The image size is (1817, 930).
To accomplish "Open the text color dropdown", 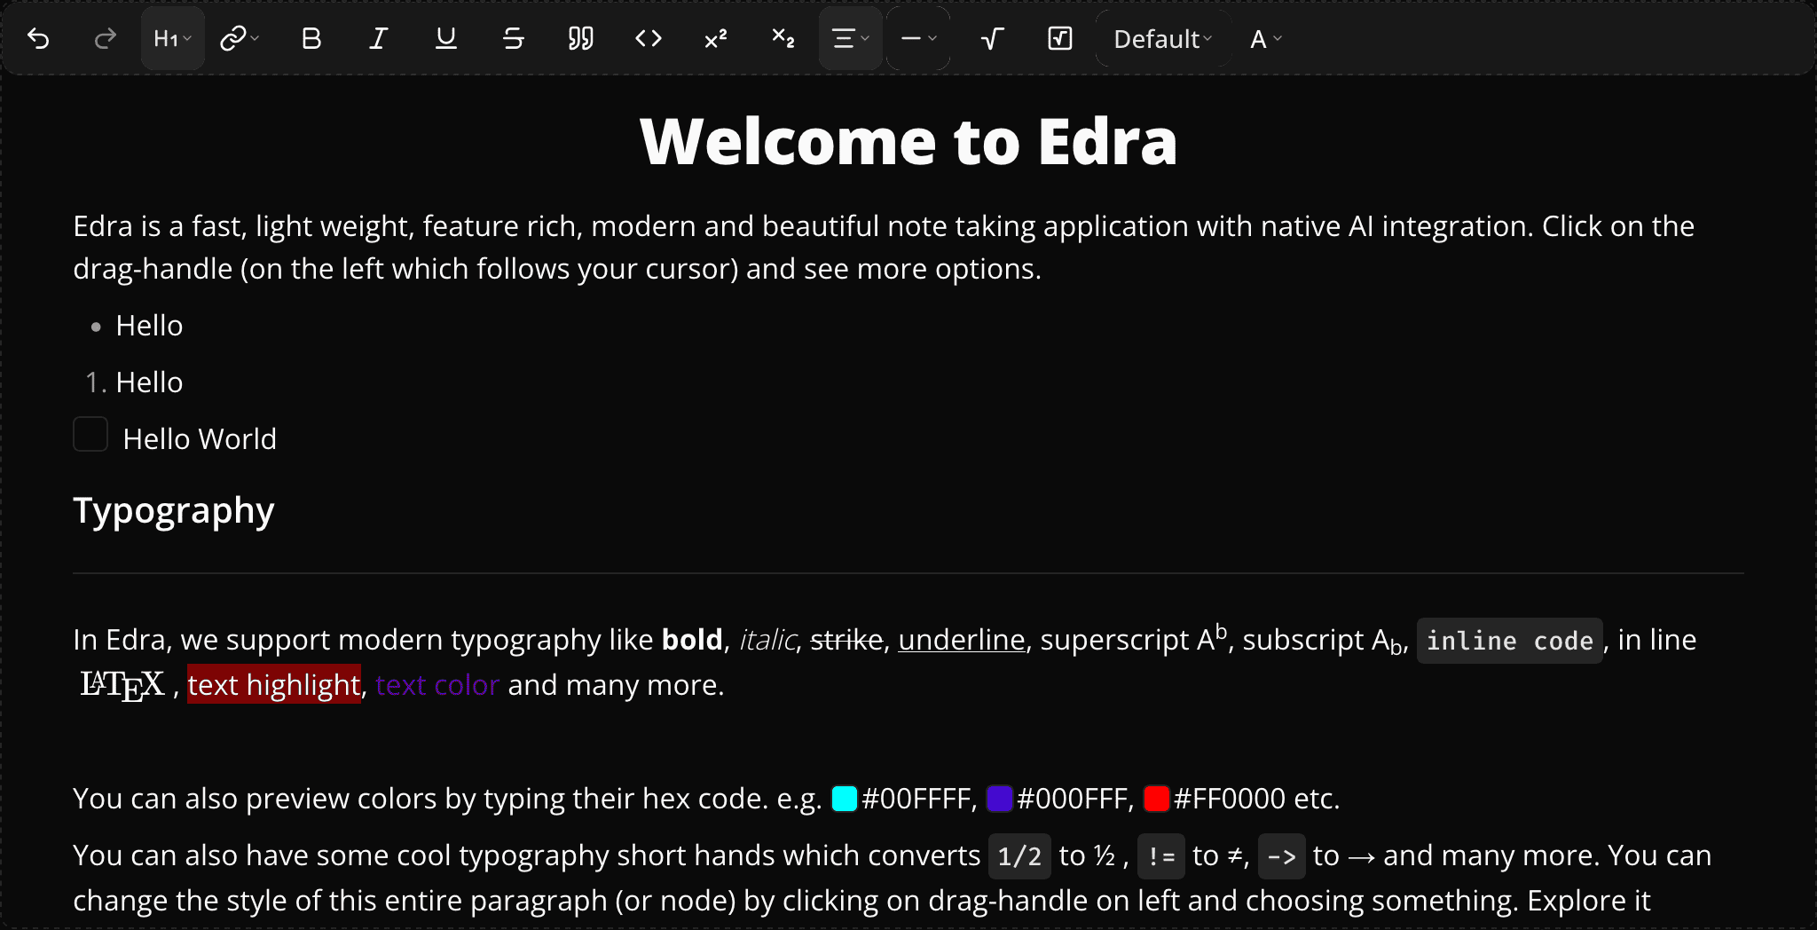I will click(x=1263, y=38).
